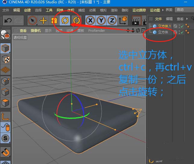Switch to Points mode

5,81
